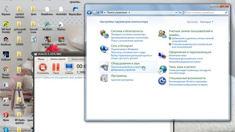Open the recent pages arrow beside the forward button

coord(98,13)
